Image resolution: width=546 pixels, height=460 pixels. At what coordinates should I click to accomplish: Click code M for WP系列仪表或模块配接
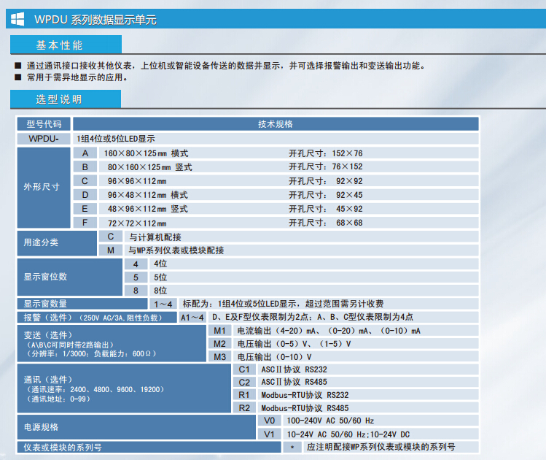pos(110,250)
